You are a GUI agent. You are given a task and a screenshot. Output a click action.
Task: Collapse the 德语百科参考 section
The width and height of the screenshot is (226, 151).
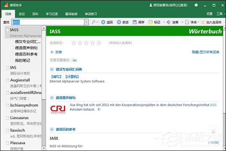coord(52,129)
